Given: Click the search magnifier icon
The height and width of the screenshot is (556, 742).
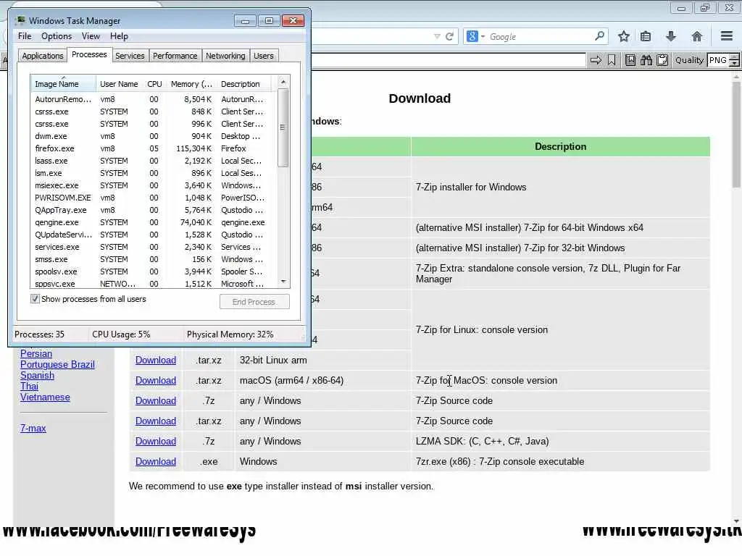Looking at the screenshot, I should pyautogui.click(x=599, y=36).
